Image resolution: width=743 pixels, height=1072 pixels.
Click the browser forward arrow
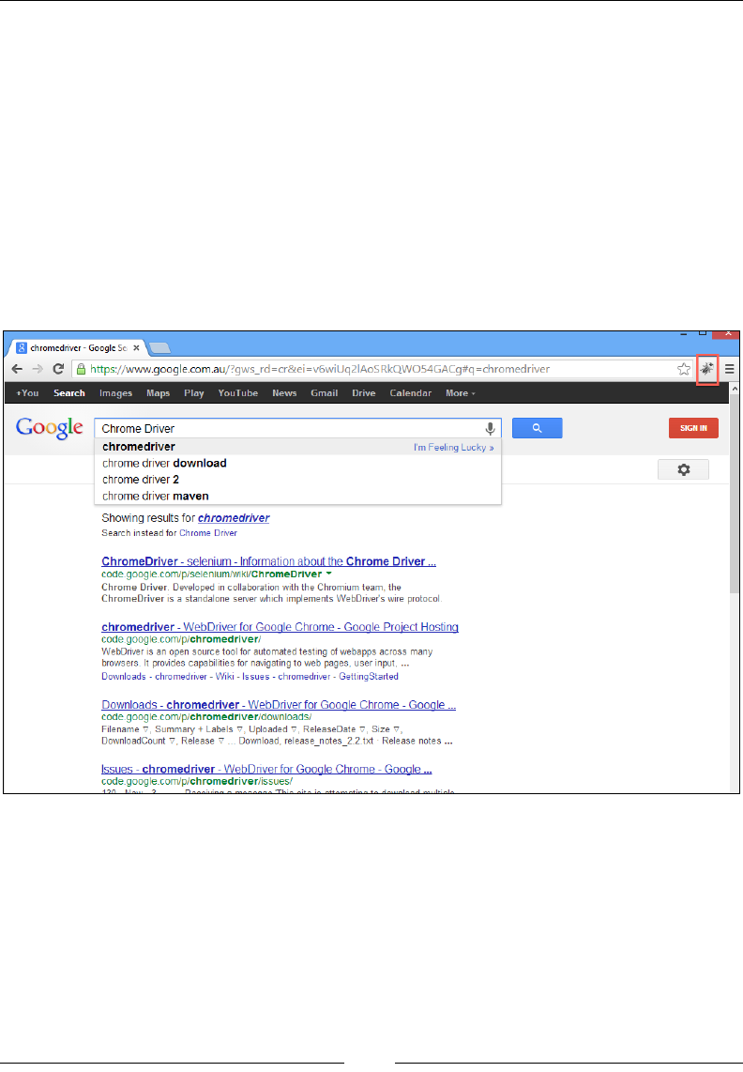tap(38, 369)
